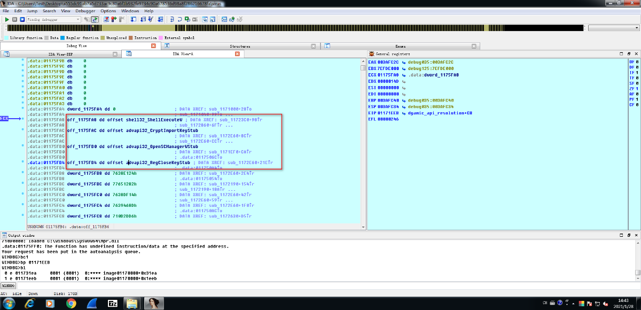
Task: Select the IDA View-A tab
Action: point(183,54)
